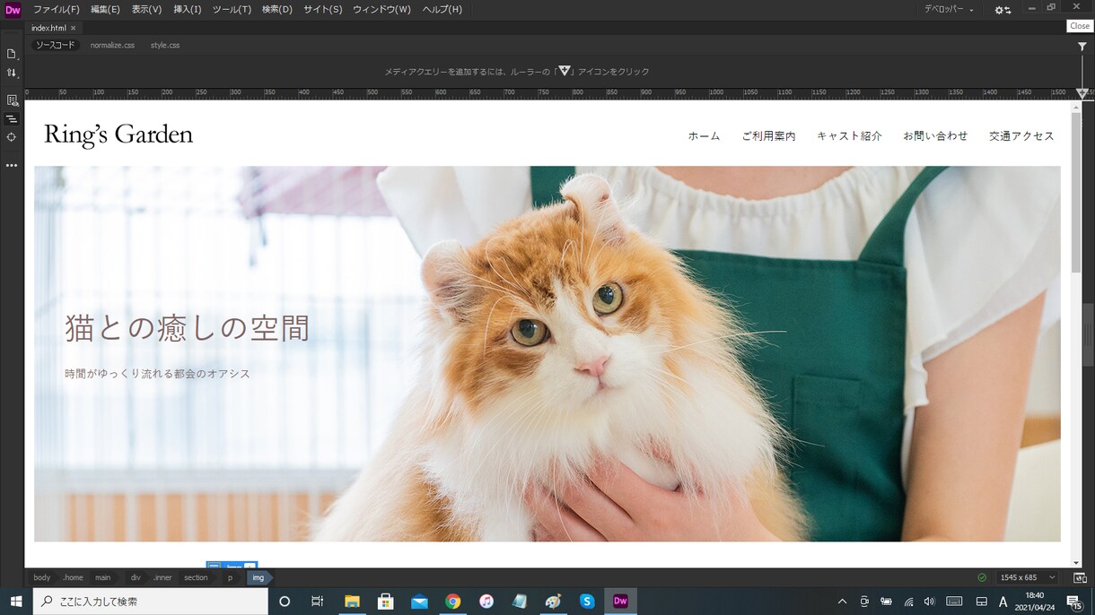The height and width of the screenshot is (615, 1095).
Task: Open the デベロッパー workspace dropdown
Action: click(950, 9)
